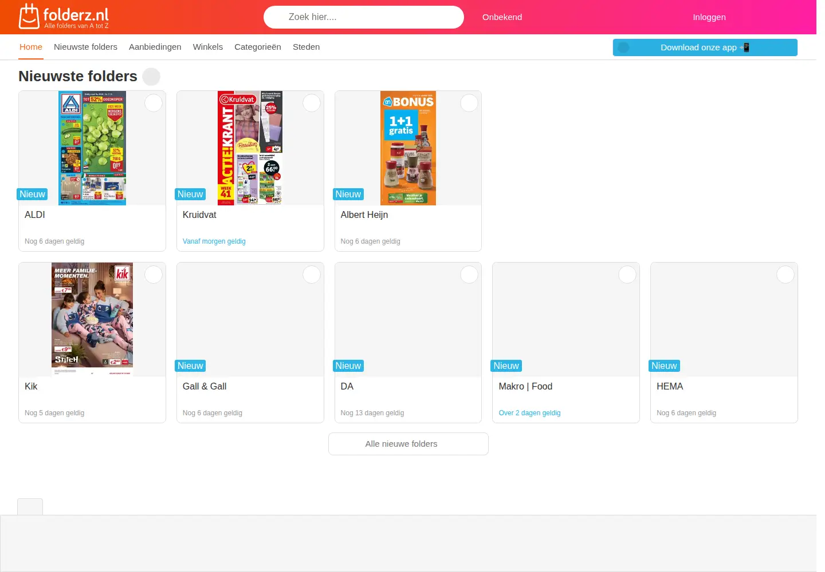Toggle favorite circle on HEMA card
This screenshot has width=825, height=572.
pos(785,275)
